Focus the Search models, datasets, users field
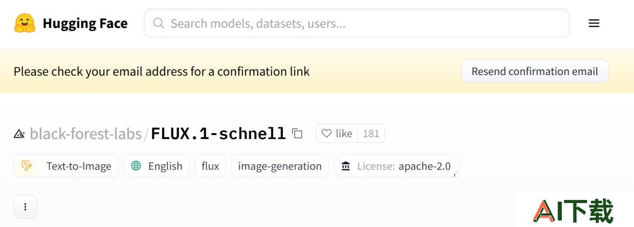Screen dimensions: 634x227 [357, 23]
